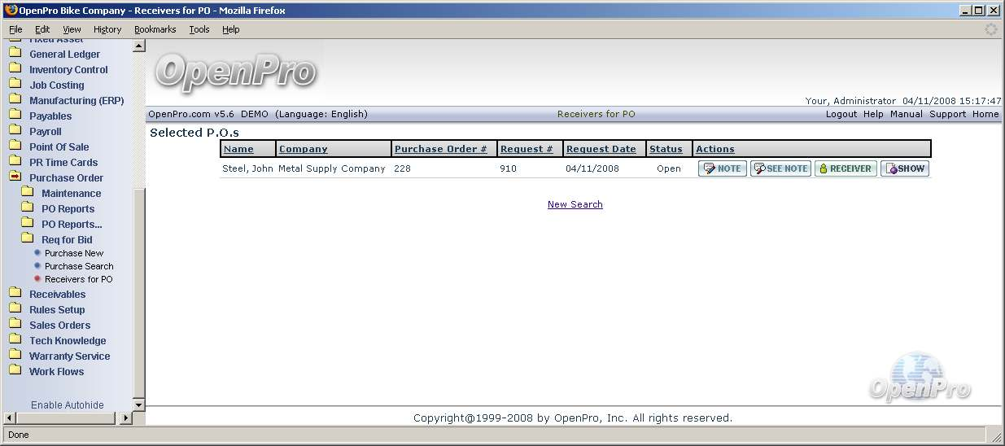Image resolution: width=1005 pixels, height=446 pixels.
Task: Click the RECEIVER action button
Action: 845,168
